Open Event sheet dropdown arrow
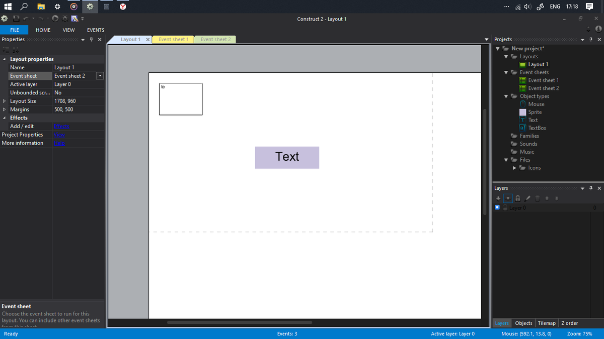This screenshot has height=339, width=604. click(100, 76)
